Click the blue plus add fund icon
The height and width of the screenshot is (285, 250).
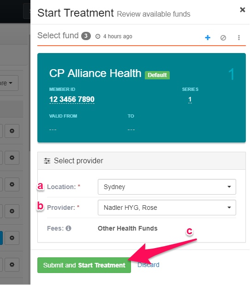(208, 38)
